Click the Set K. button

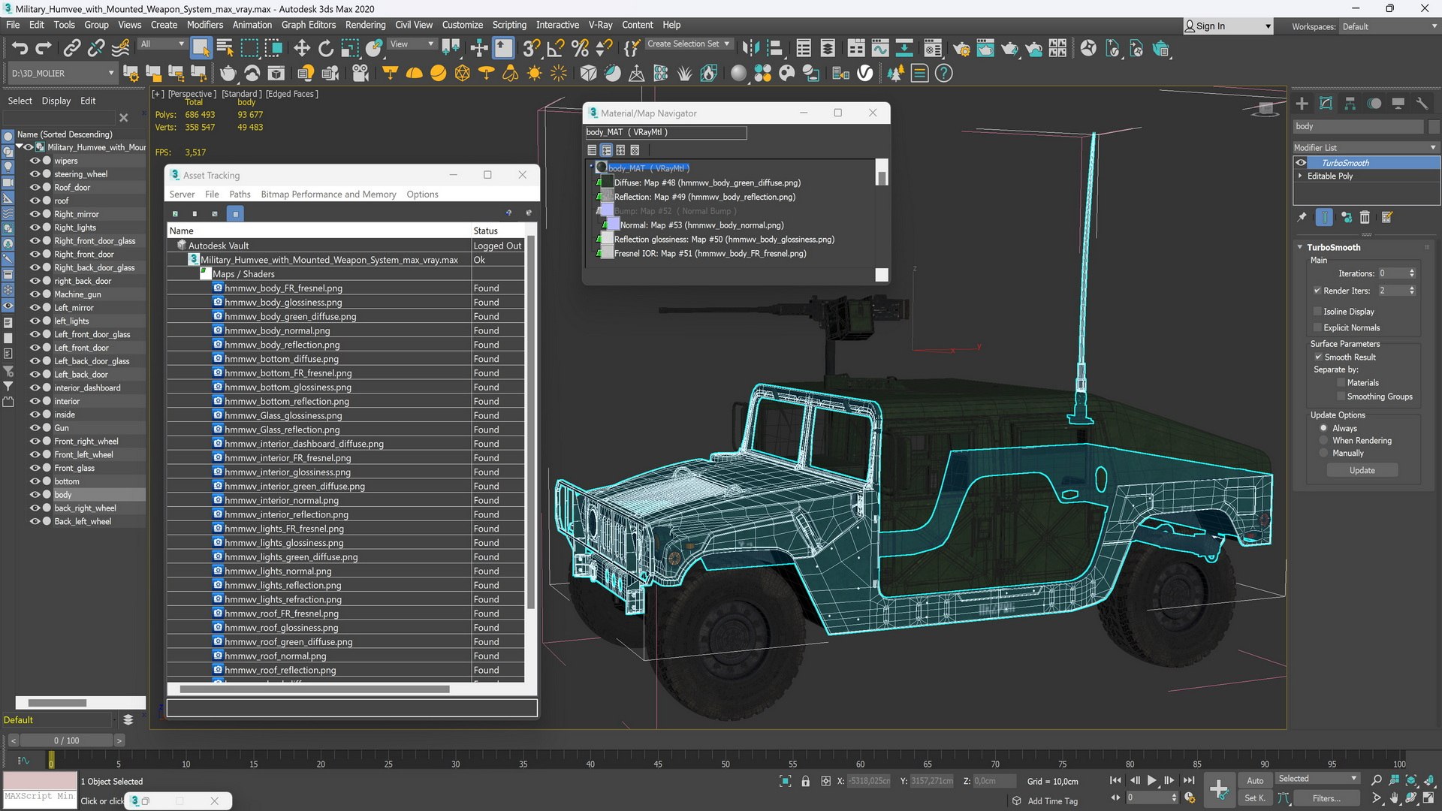(x=1255, y=798)
